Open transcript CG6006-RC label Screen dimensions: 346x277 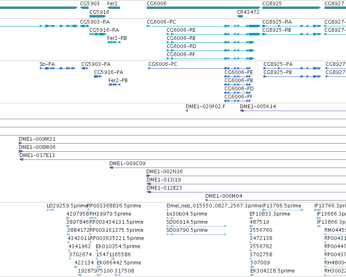pyautogui.click(x=161, y=22)
